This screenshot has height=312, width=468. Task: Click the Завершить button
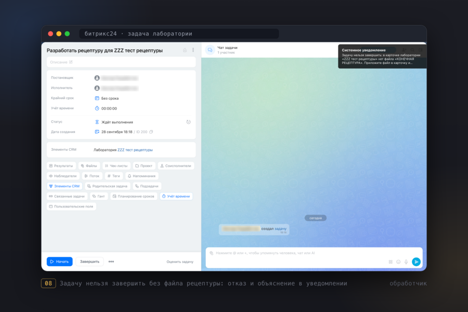89,262
